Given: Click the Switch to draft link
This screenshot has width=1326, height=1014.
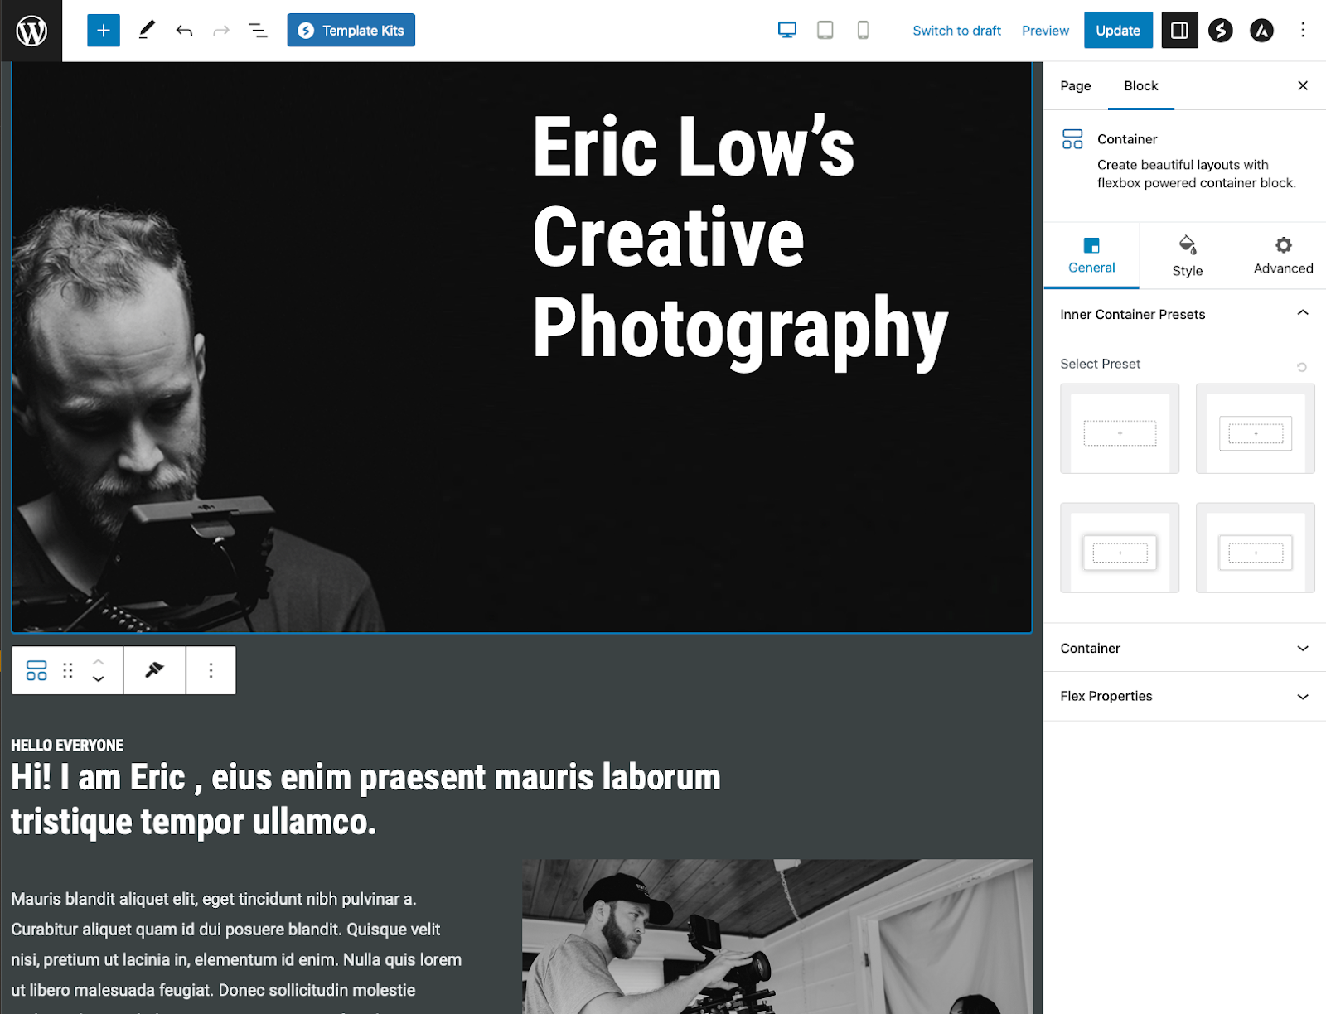Looking at the screenshot, I should 956,30.
